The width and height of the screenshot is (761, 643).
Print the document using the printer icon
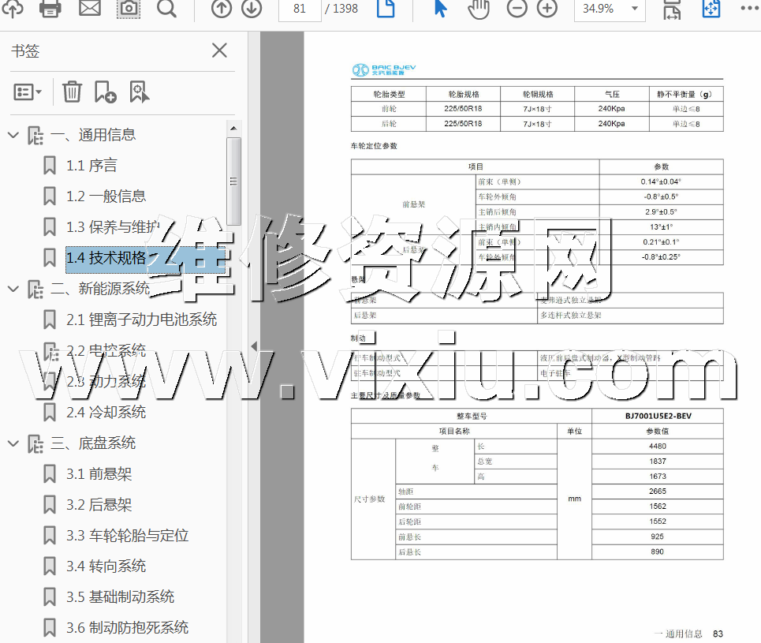point(50,9)
